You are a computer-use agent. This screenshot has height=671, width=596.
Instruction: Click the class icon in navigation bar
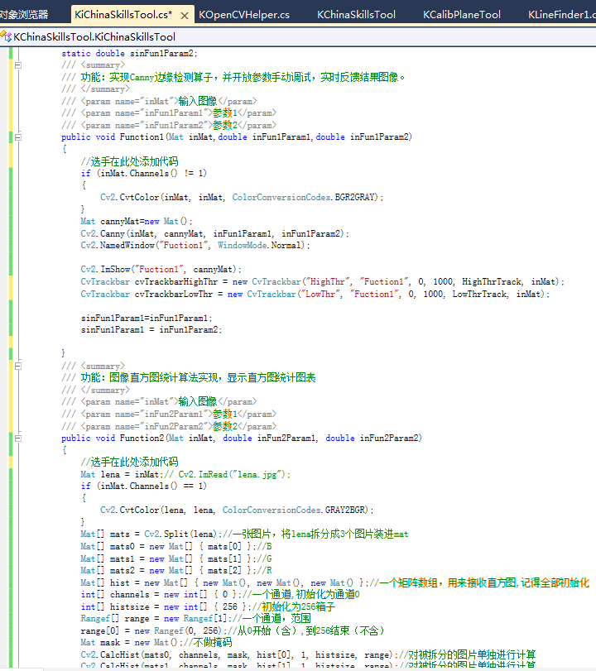click(7, 37)
